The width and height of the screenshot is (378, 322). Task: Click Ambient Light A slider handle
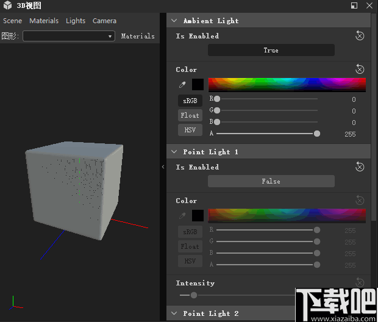(x=317, y=134)
